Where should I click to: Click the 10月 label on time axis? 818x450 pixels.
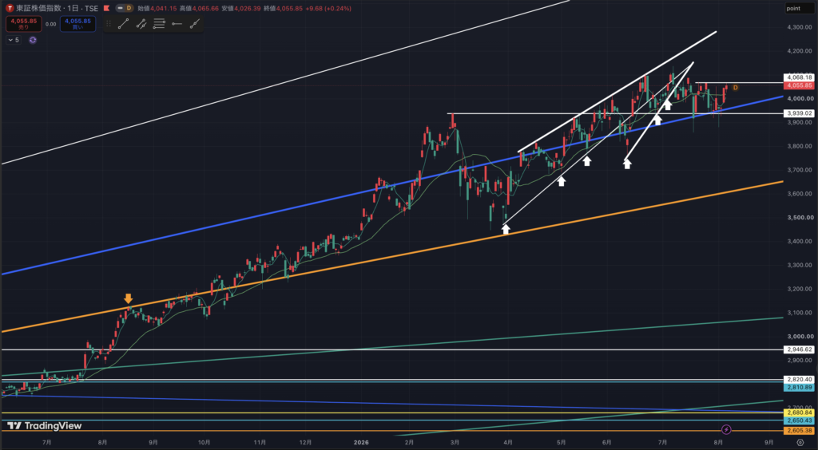click(x=204, y=443)
